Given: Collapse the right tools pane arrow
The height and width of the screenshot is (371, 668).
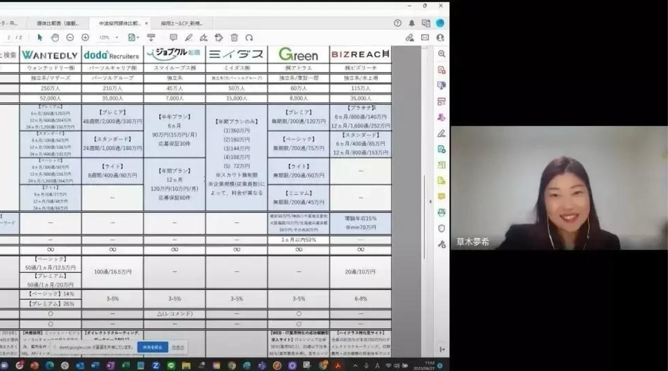Looking at the screenshot, I should (430, 201).
